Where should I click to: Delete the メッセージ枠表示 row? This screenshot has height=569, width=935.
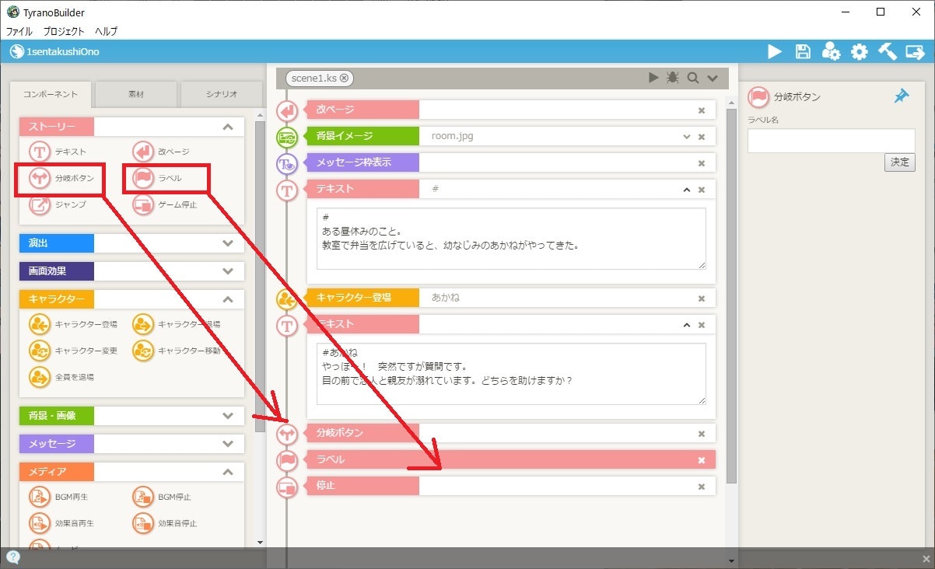701,163
